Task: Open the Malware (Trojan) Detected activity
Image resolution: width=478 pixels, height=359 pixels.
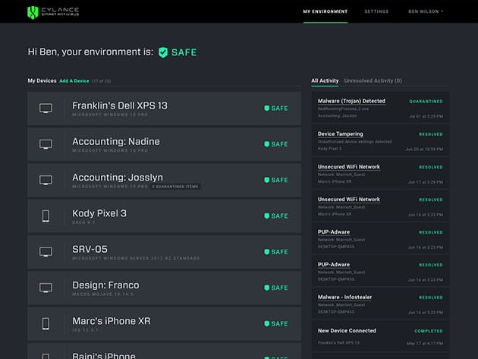Action: point(351,101)
